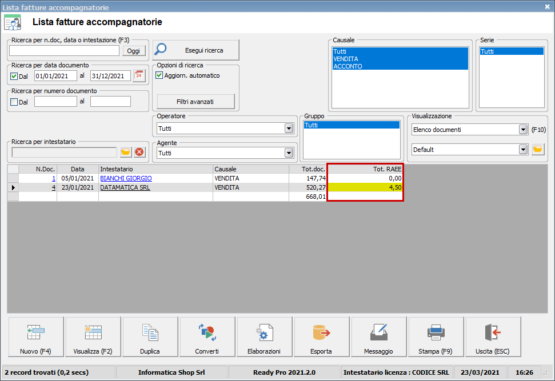Select VENDITA in the Causale list
555x381 pixels.
click(400, 59)
